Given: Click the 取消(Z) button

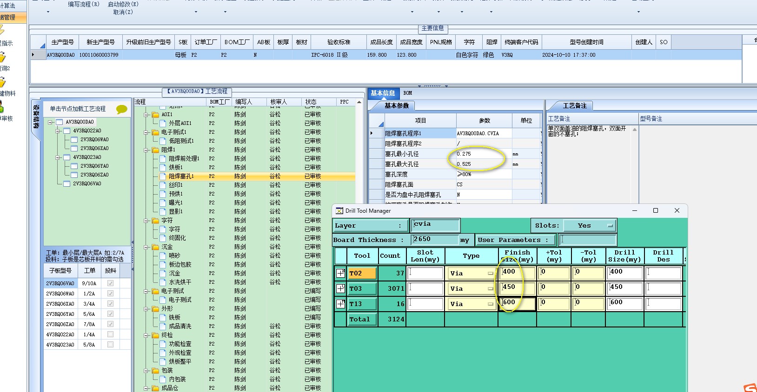Looking at the screenshot, I should pyautogui.click(x=123, y=12).
